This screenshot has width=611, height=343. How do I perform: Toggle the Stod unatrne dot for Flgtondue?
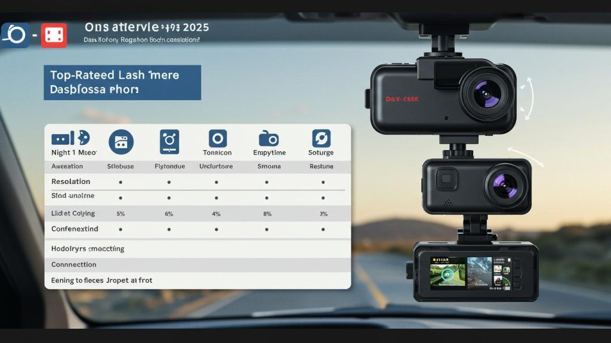point(169,197)
